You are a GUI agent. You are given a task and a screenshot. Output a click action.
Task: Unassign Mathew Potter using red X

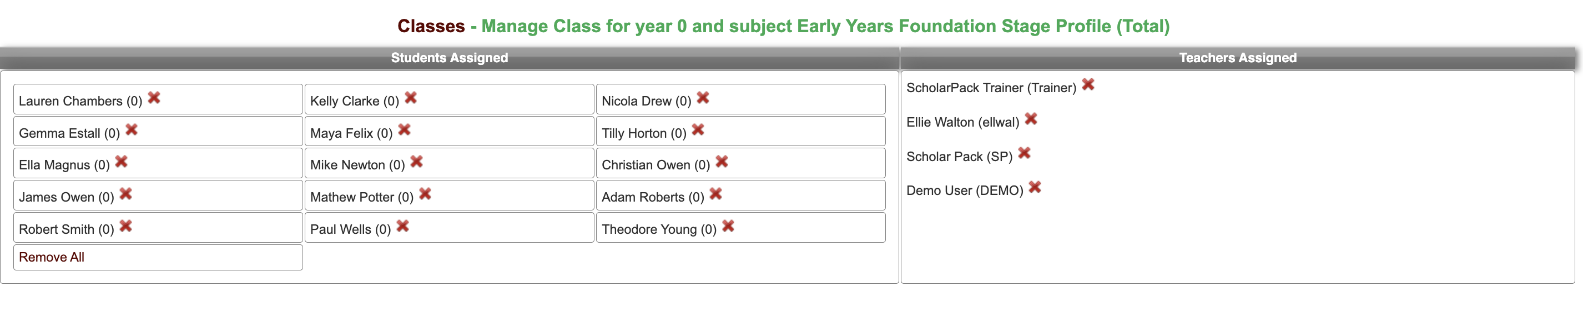[x=425, y=194]
